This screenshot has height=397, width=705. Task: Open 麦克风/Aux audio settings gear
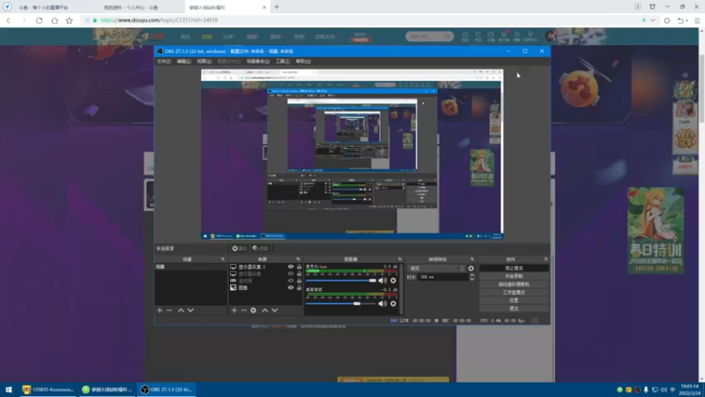pos(393,281)
